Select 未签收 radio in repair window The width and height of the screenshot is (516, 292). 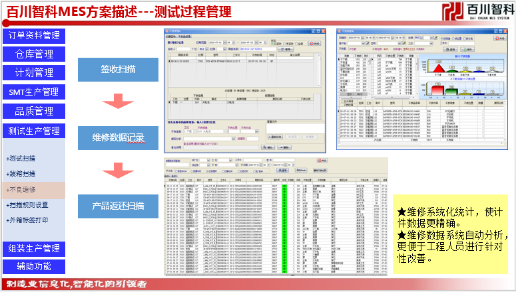284,44
